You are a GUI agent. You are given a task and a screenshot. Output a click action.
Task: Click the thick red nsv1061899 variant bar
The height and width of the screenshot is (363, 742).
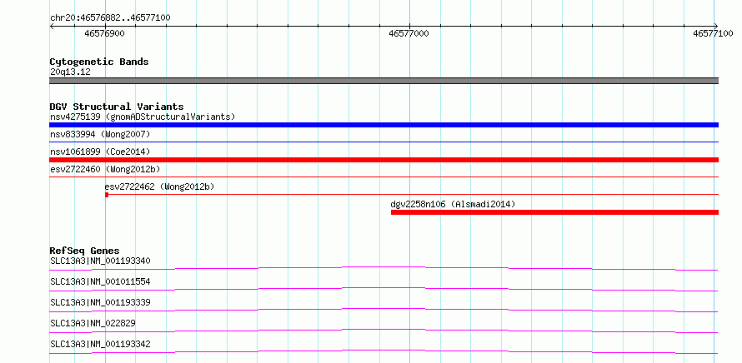[x=384, y=160]
